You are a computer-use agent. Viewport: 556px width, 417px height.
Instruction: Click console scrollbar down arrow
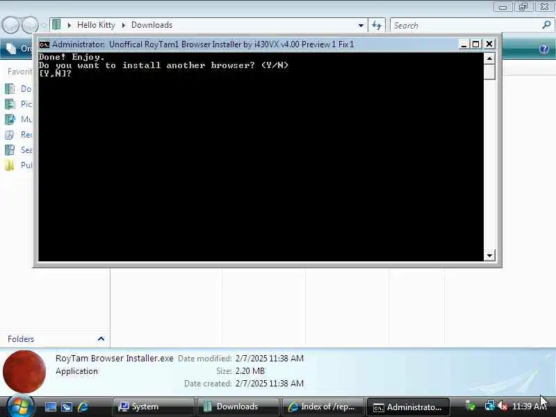[489, 255]
